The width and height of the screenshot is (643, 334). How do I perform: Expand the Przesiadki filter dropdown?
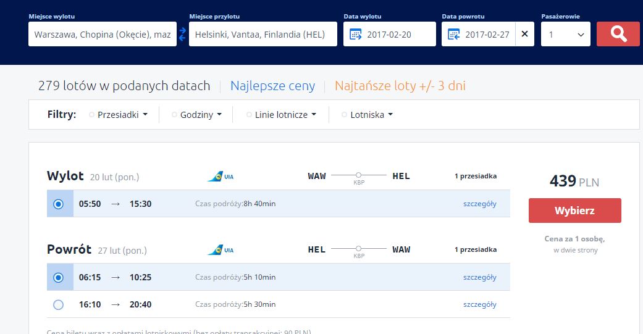119,115
